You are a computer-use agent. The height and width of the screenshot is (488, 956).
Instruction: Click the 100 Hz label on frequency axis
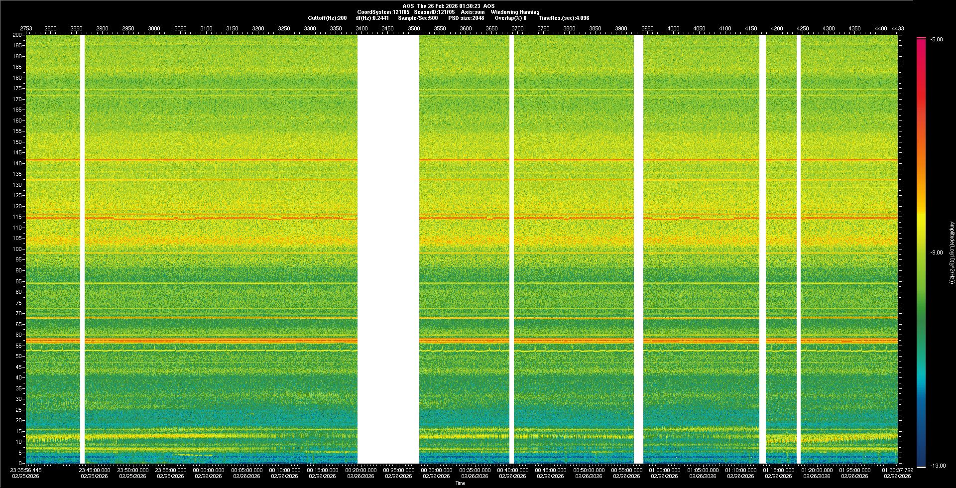(17, 249)
